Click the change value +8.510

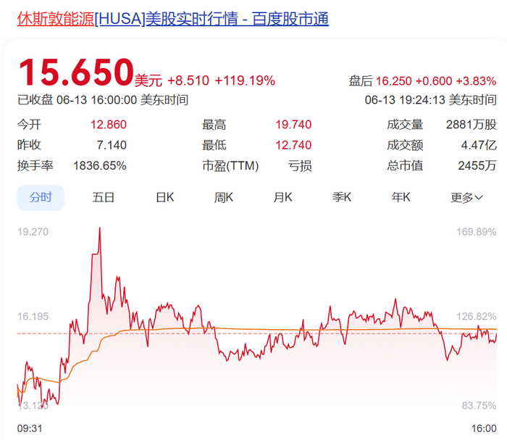(x=188, y=80)
